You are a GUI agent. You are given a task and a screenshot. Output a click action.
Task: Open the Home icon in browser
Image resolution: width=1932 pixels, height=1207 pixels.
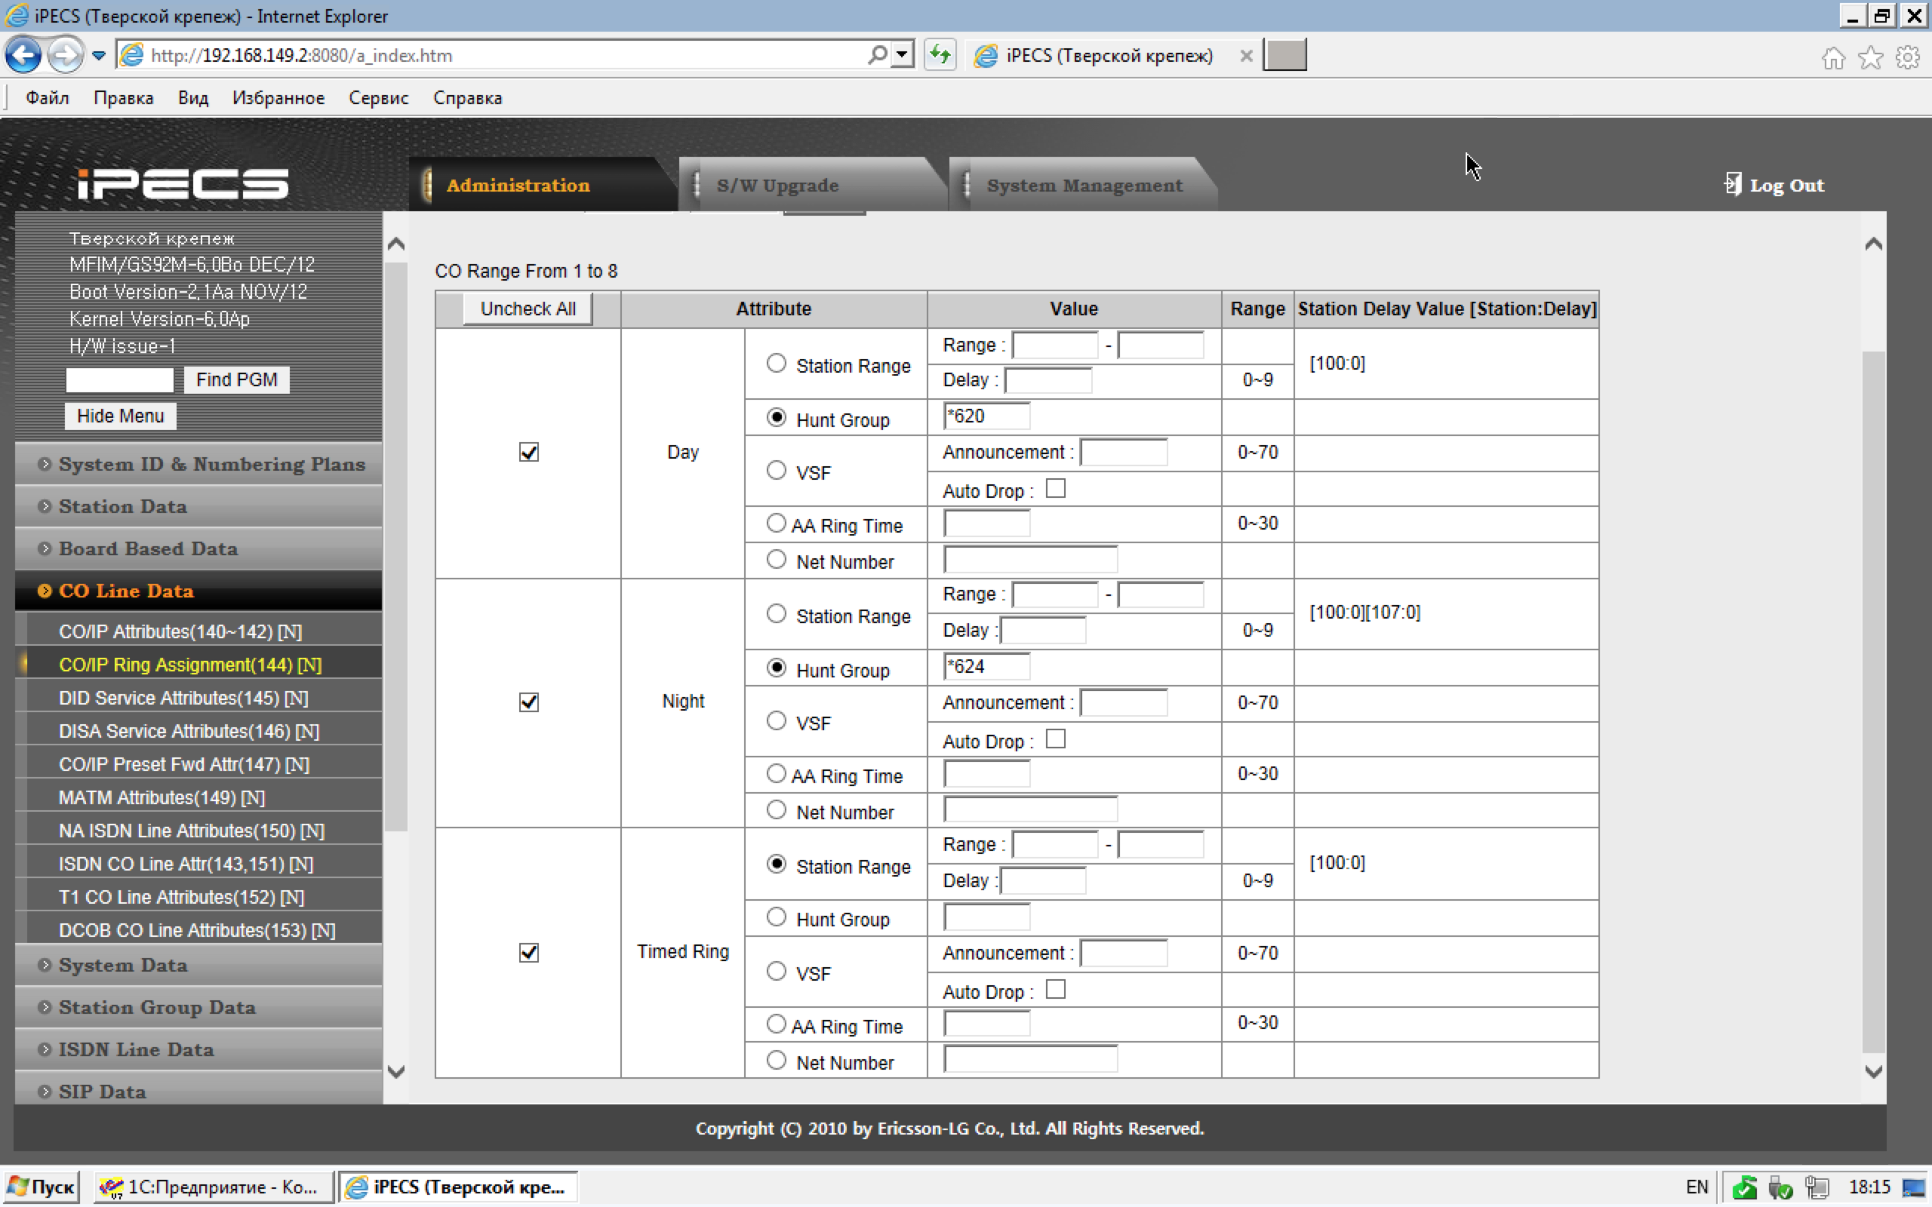1833,57
